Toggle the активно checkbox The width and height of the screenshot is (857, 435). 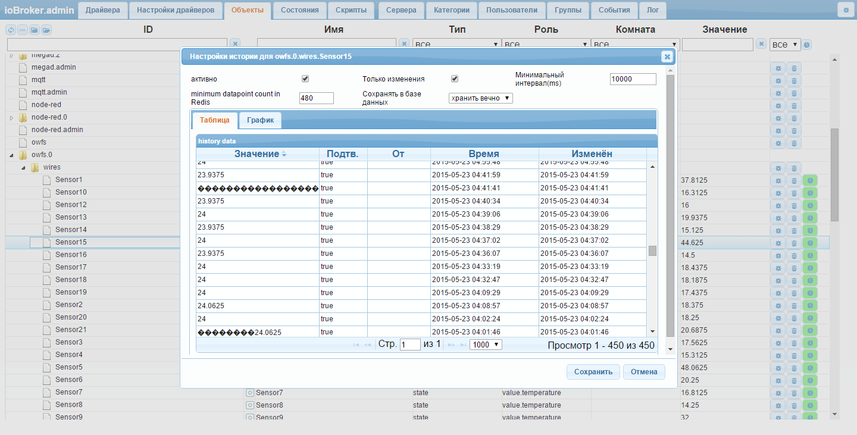coord(305,79)
